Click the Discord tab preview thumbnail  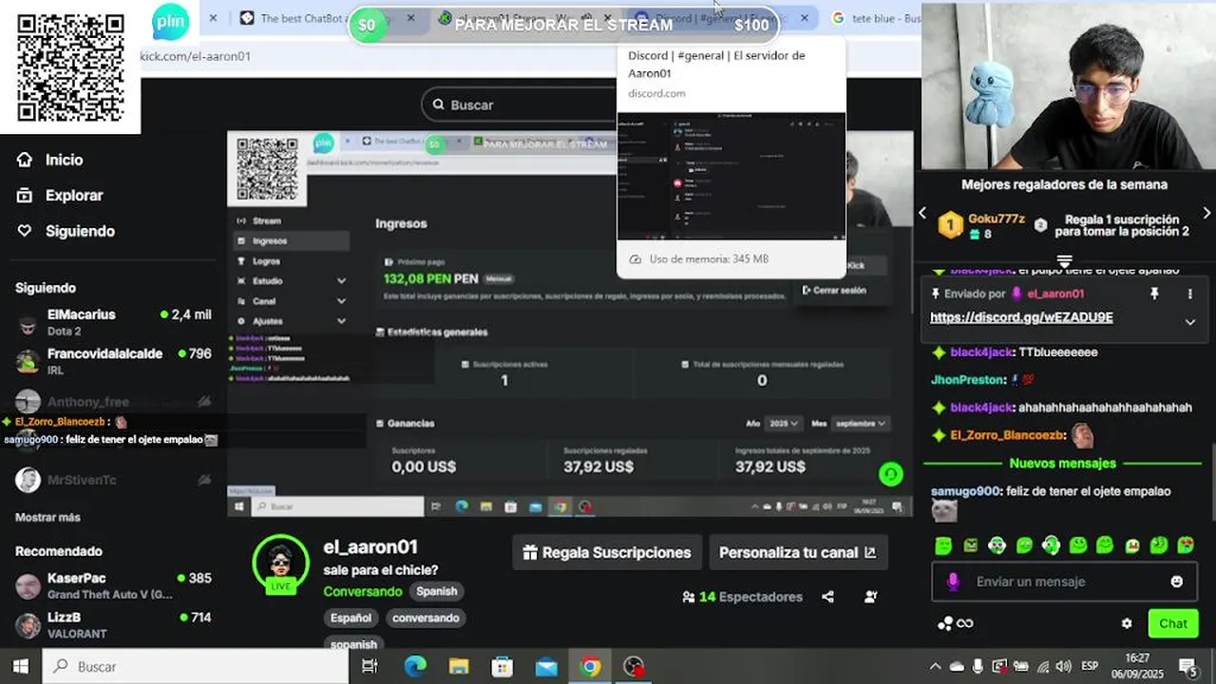click(731, 177)
